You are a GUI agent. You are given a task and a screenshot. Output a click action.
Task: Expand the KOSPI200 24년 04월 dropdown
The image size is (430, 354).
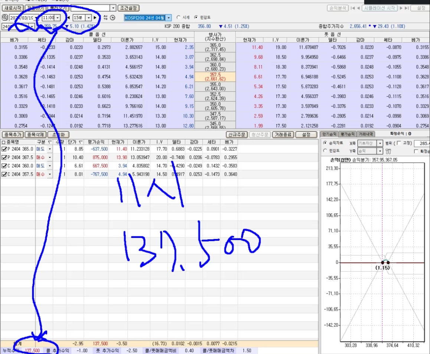click(169, 17)
